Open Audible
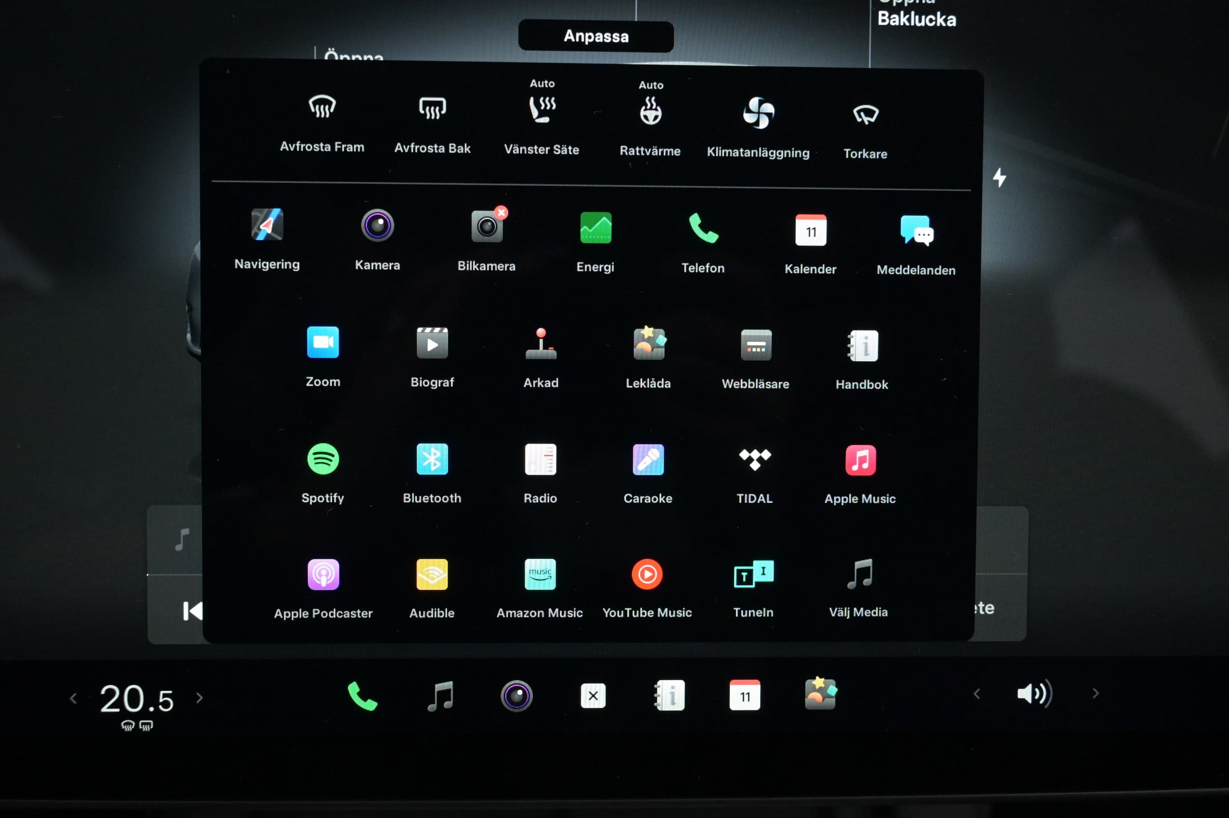 pyautogui.click(x=432, y=575)
